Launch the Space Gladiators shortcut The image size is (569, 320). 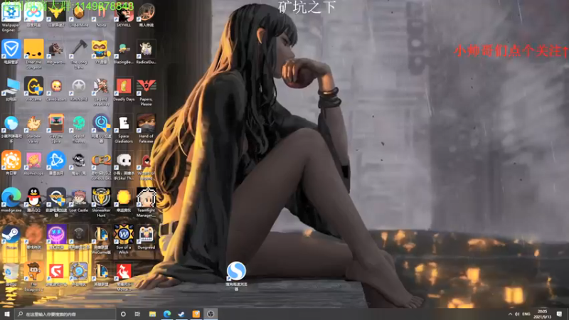[x=124, y=128]
